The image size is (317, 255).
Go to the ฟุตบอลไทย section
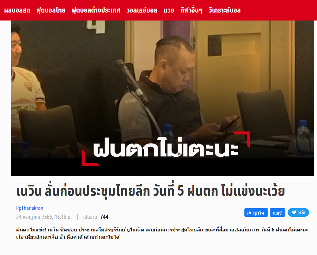(x=51, y=10)
